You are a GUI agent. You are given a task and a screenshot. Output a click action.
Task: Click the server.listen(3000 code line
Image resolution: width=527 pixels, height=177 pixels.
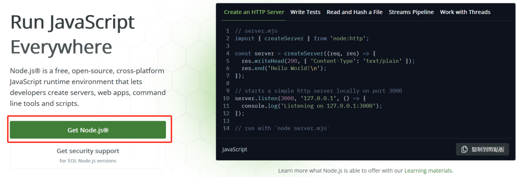(x=300, y=99)
